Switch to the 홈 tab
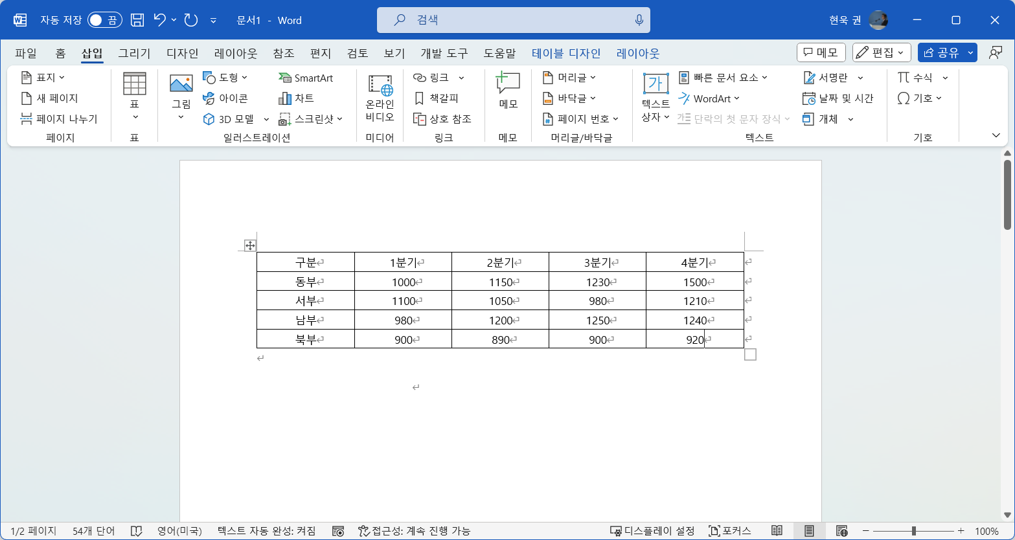The width and height of the screenshot is (1015, 540). point(60,53)
